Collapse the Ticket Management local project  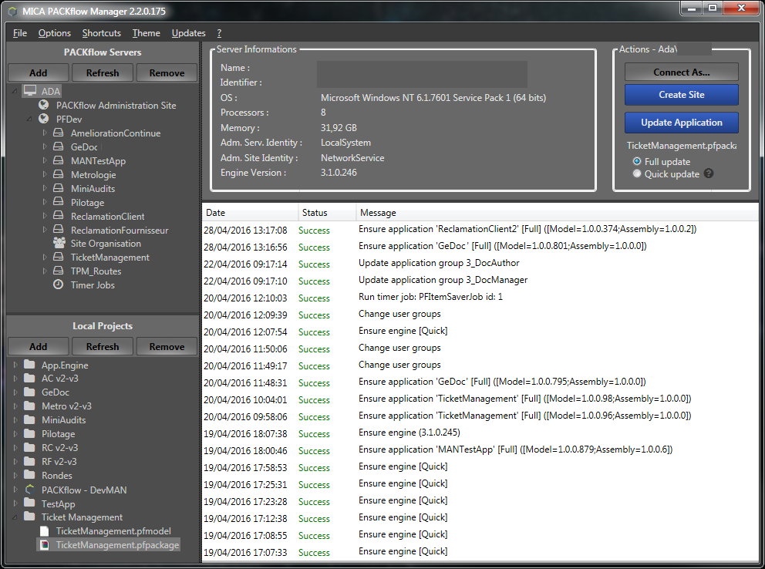[x=15, y=517]
